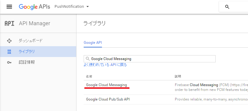248x111 pixels.
Task: Click the key icon for credentials
Action: [9, 62]
